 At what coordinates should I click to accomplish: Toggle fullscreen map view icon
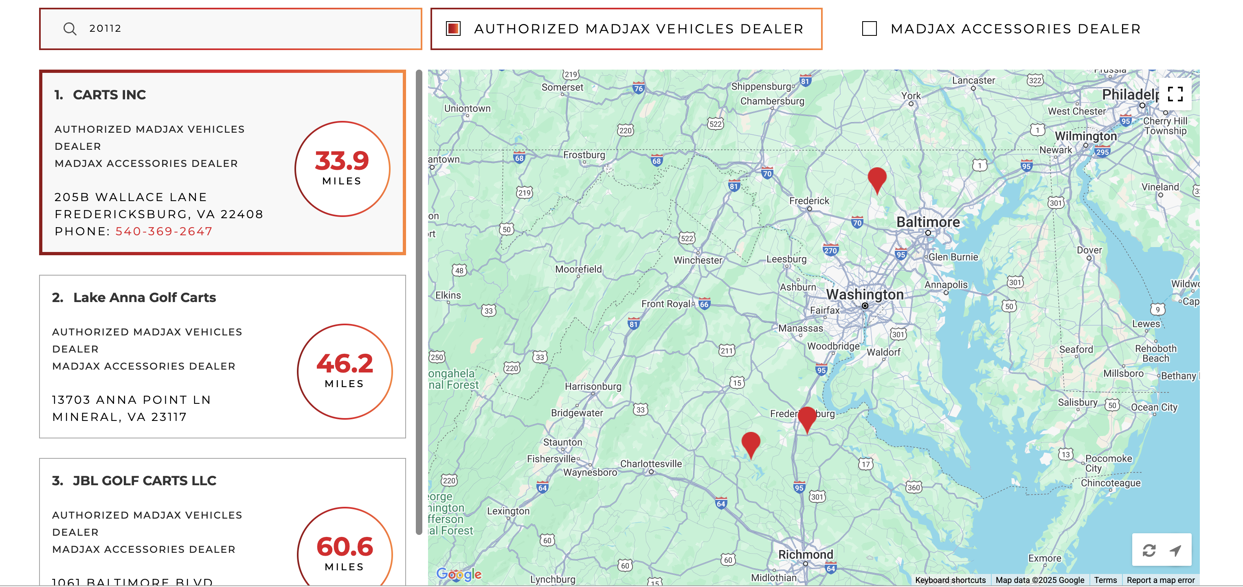point(1175,94)
